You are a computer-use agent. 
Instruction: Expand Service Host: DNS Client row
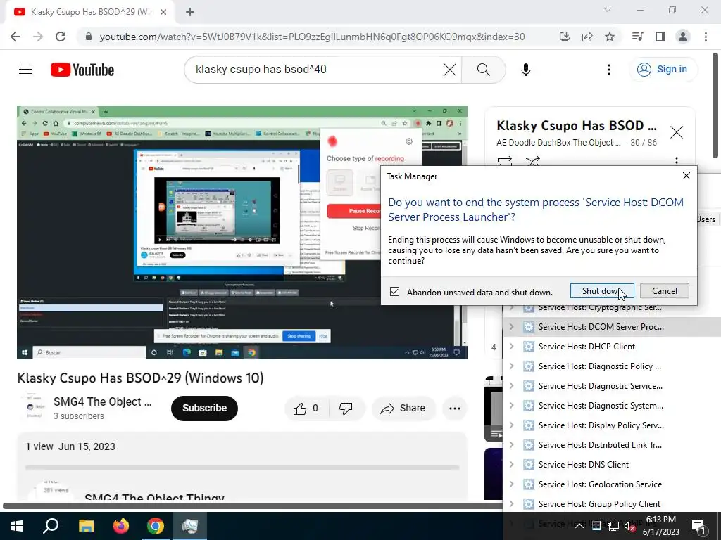pyautogui.click(x=511, y=465)
